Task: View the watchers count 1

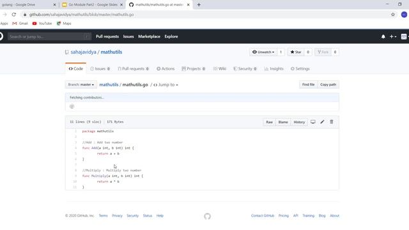Action: [x=281, y=52]
